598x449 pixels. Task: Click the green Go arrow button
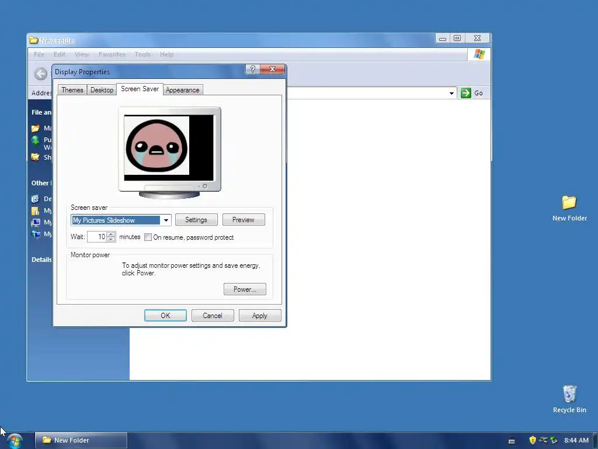pyautogui.click(x=465, y=93)
